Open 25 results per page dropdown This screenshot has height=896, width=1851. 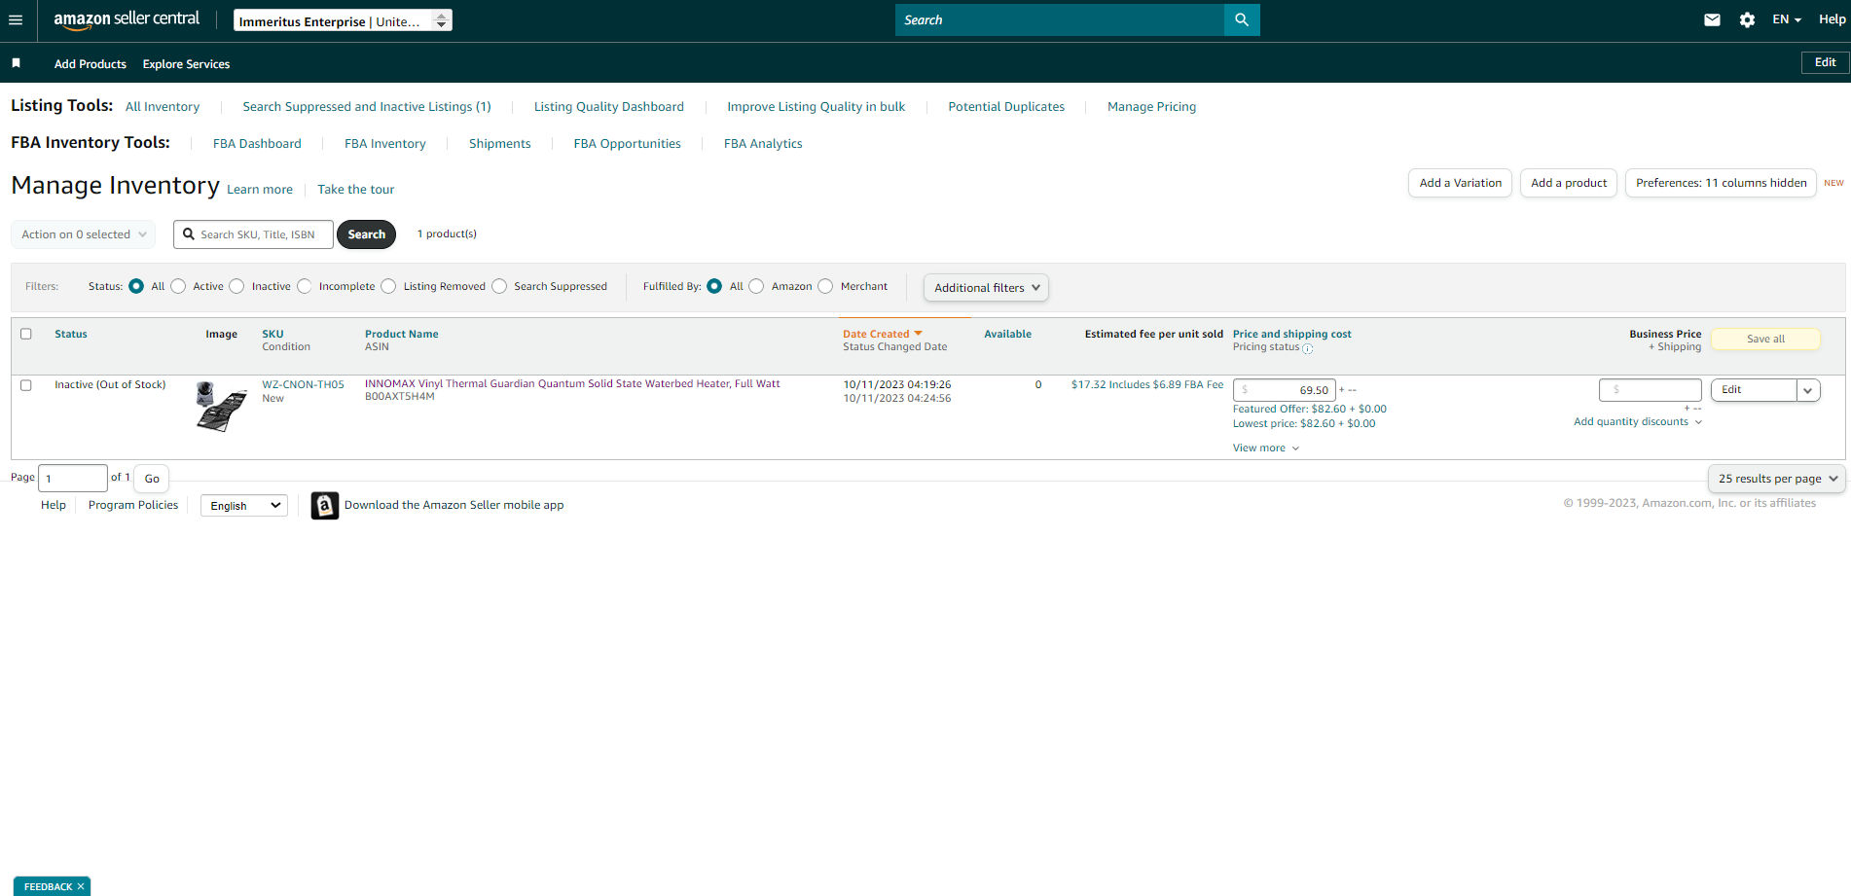[1777, 479]
